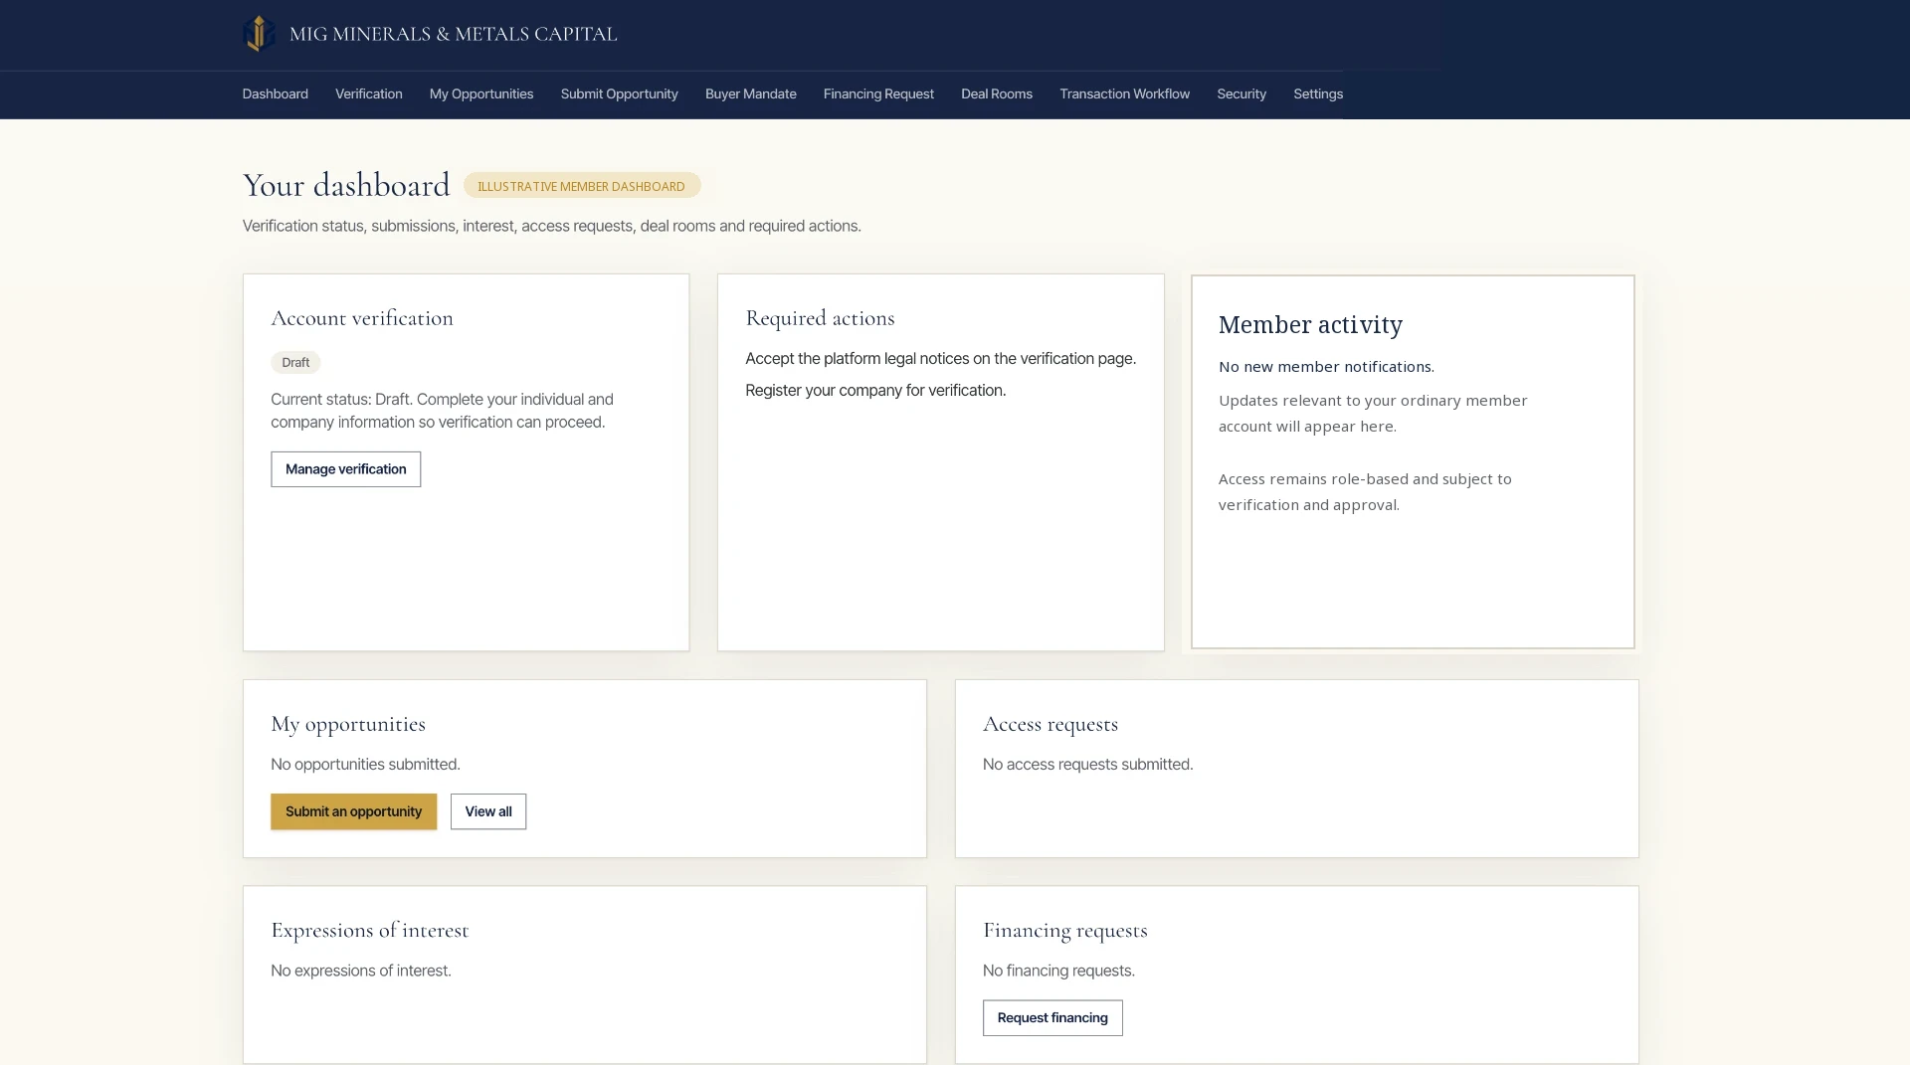Click 'No financing requests.' text
1910x1065 pixels.
[x=1058, y=971]
